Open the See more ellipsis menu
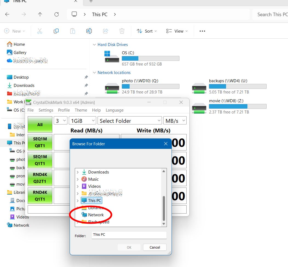 pos(202,31)
